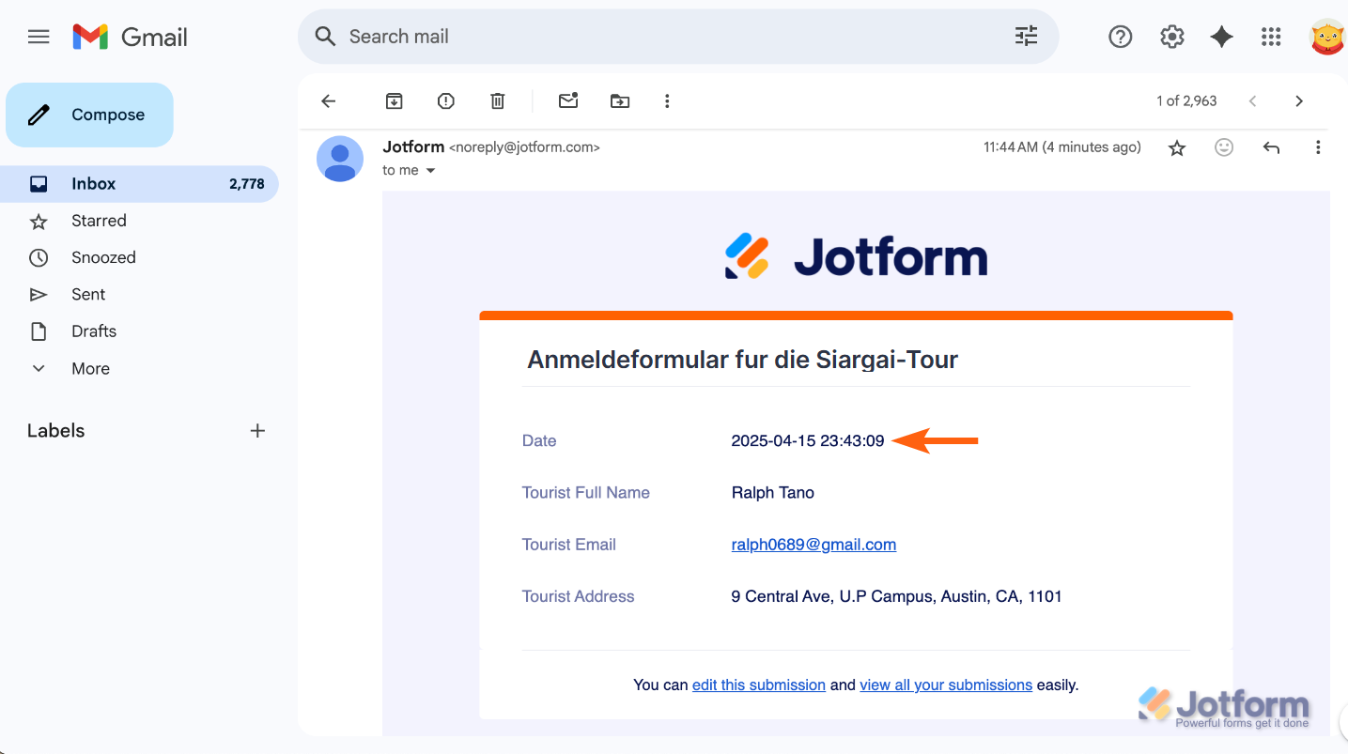This screenshot has width=1348, height=754.
Task: Open the Starred folder
Action: point(99,221)
